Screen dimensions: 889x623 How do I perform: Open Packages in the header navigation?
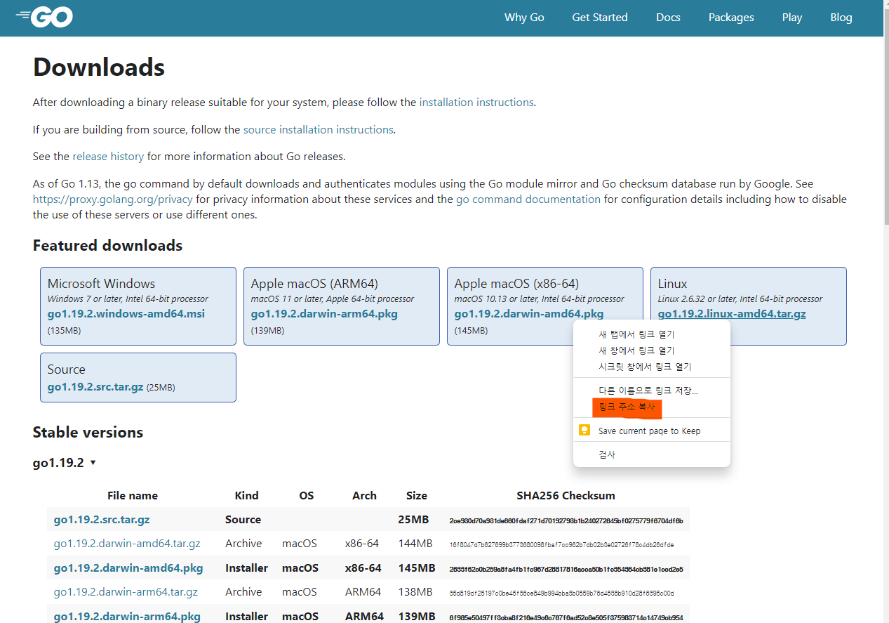(x=731, y=18)
